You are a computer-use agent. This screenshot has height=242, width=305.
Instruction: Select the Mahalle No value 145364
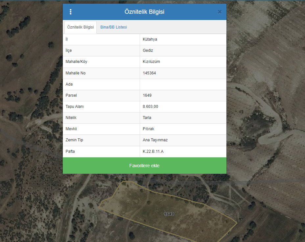pyautogui.click(x=149, y=73)
